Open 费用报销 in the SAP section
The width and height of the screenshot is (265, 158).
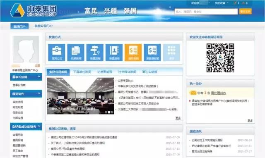click(18, 140)
